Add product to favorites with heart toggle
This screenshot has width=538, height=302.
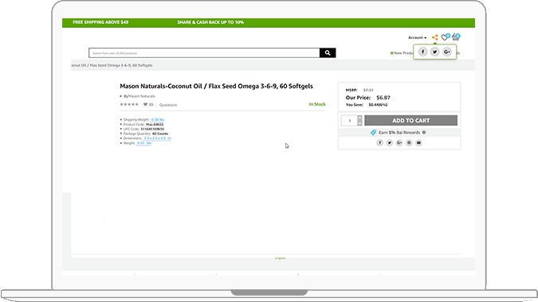[x=145, y=105]
